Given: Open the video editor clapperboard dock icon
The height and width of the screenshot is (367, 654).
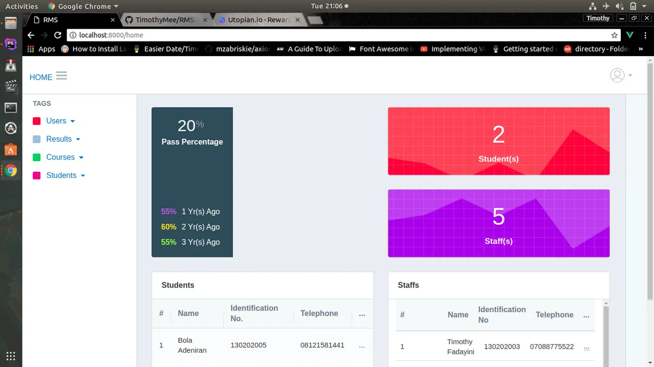Looking at the screenshot, I should [11, 86].
